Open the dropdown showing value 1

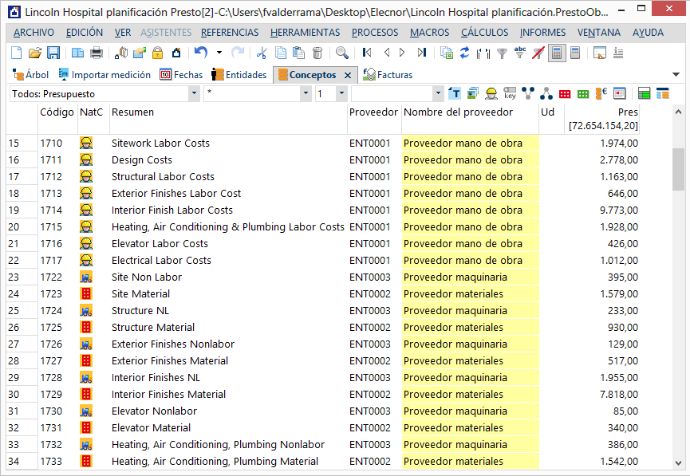point(341,94)
